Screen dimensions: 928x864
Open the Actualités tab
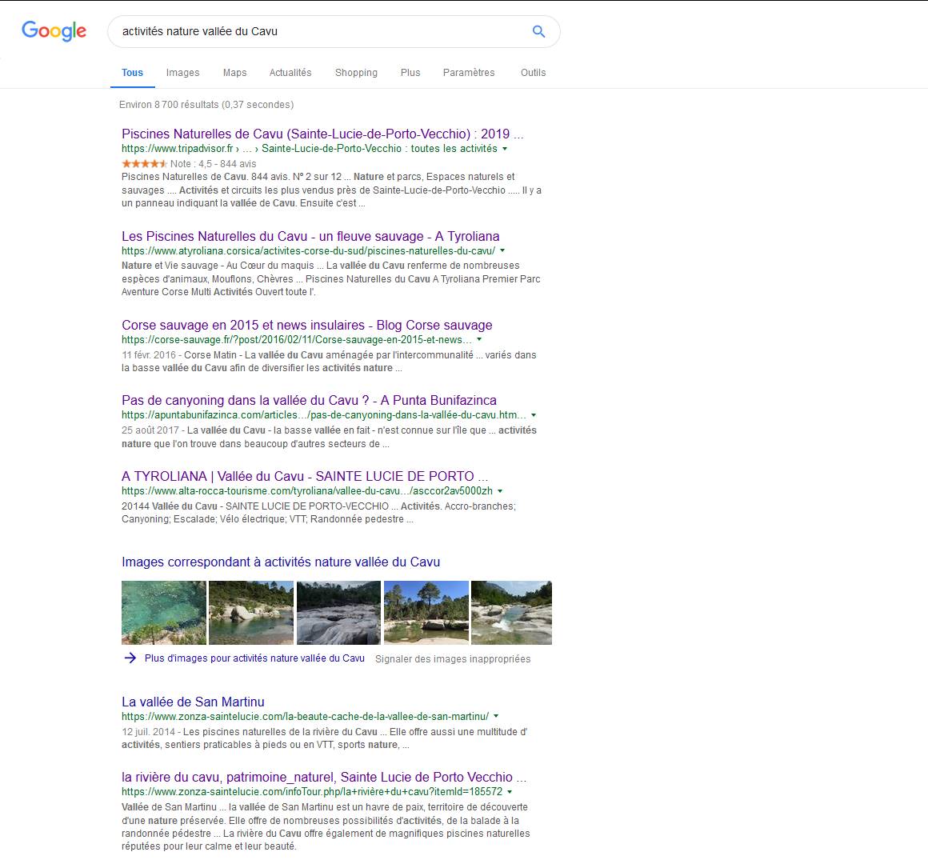coord(290,73)
